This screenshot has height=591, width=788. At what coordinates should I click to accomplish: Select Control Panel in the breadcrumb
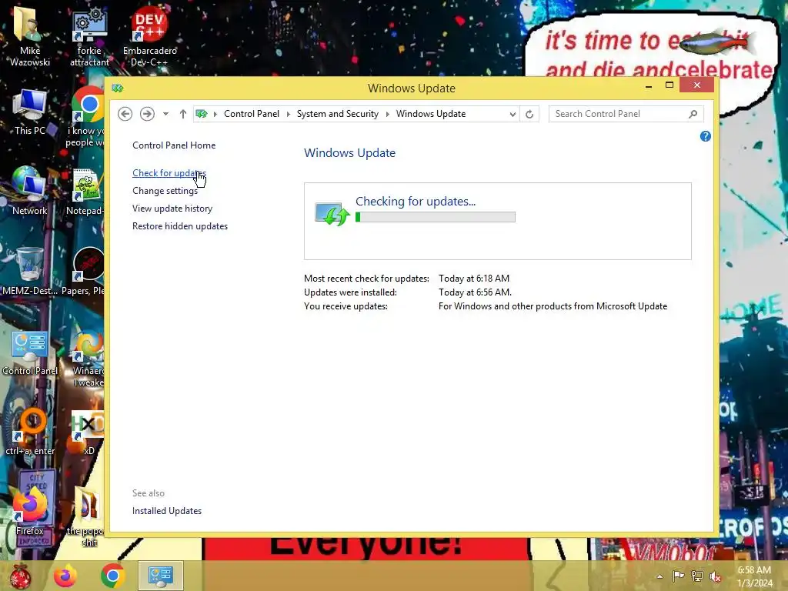252,114
